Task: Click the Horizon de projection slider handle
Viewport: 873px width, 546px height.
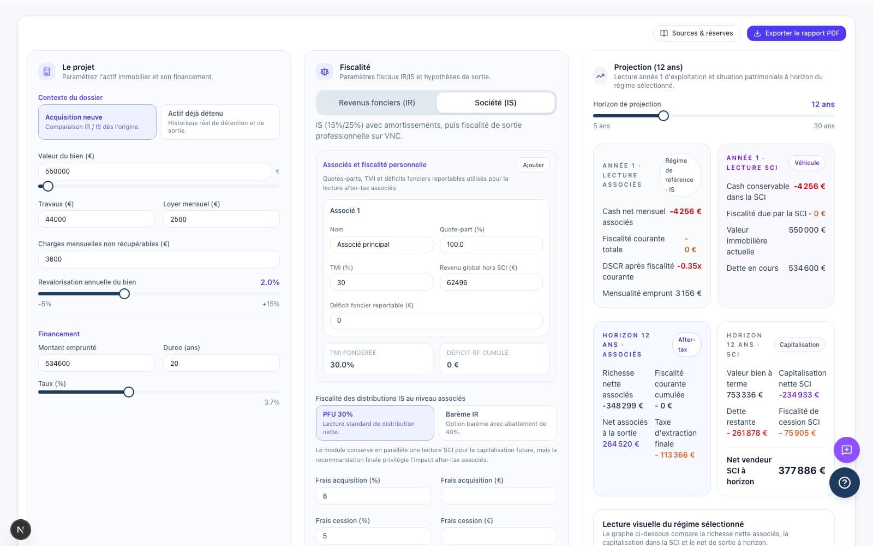Action: click(663, 116)
